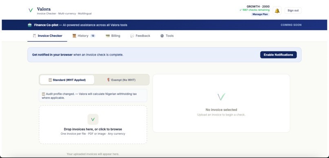Switch to Exempt (No WHT) profile

tap(122, 80)
